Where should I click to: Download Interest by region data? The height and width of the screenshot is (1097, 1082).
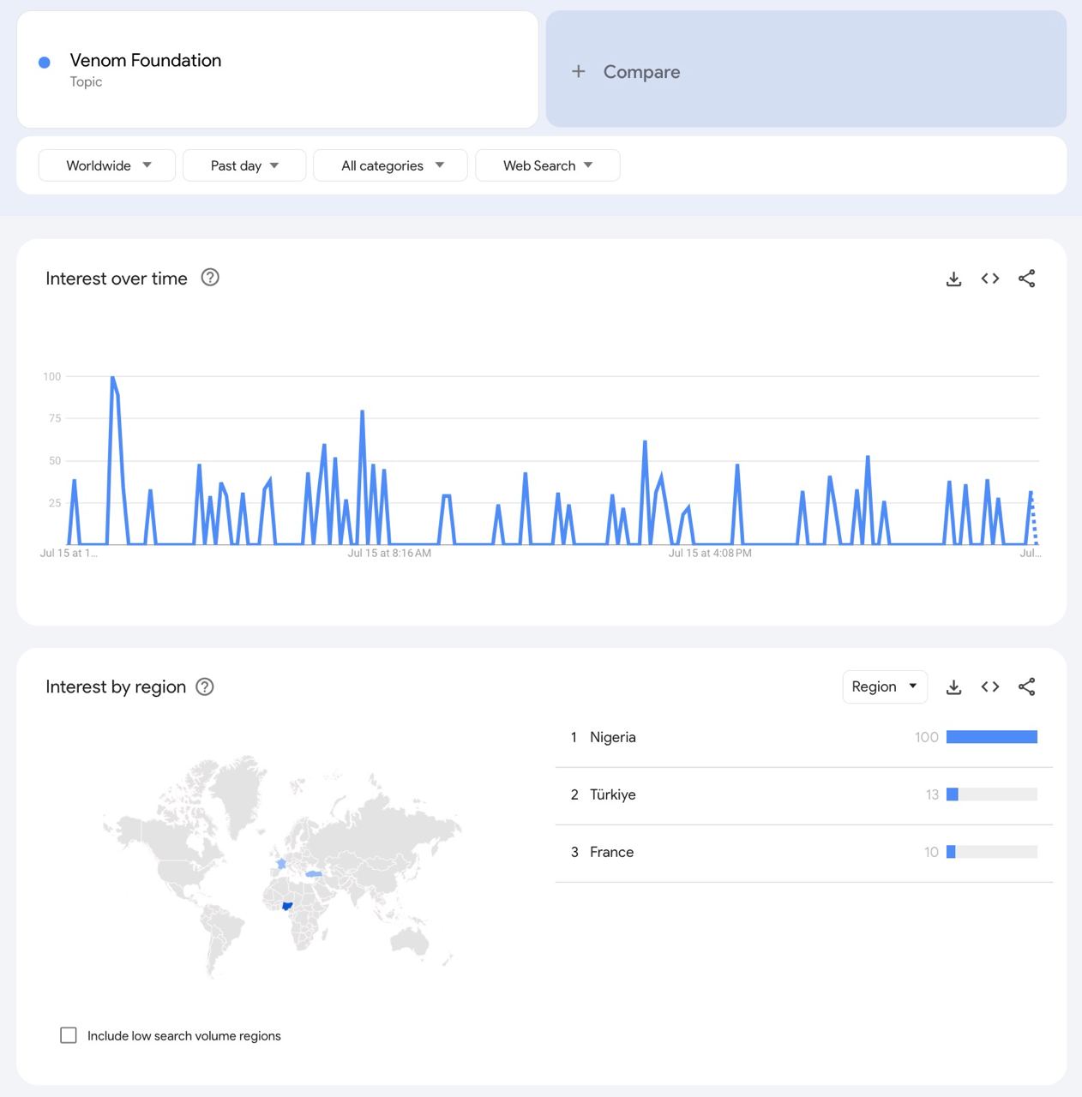953,686
